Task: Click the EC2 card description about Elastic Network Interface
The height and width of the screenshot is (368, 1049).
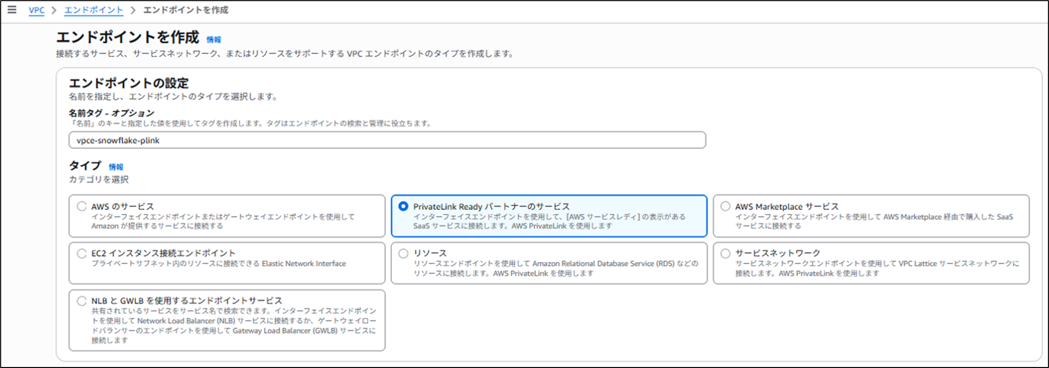Action: (219, 264)
